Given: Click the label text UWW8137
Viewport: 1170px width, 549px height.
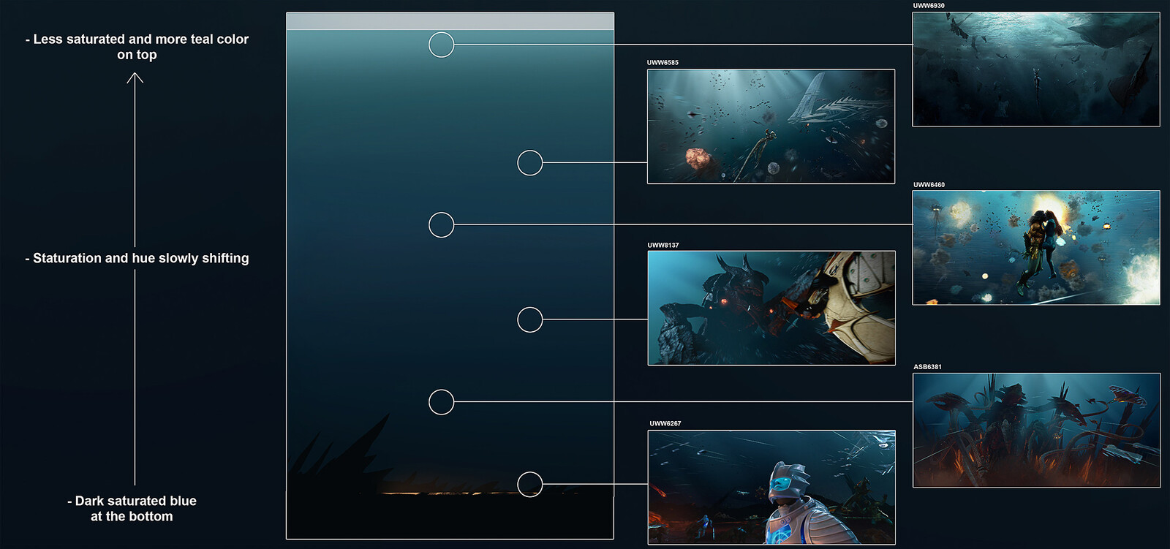Looking at the screenshot, I should 663,246.
